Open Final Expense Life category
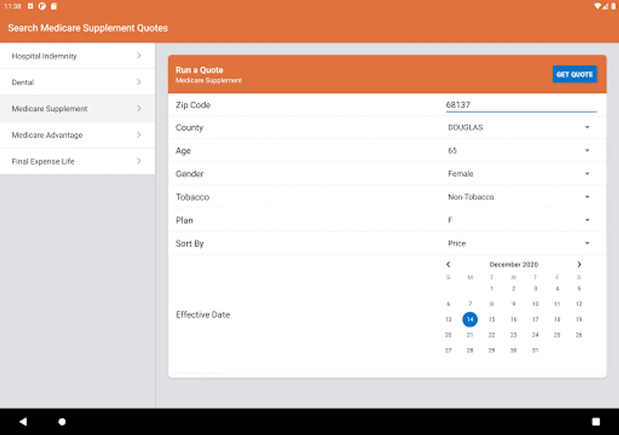 click(x=77, y=161)
